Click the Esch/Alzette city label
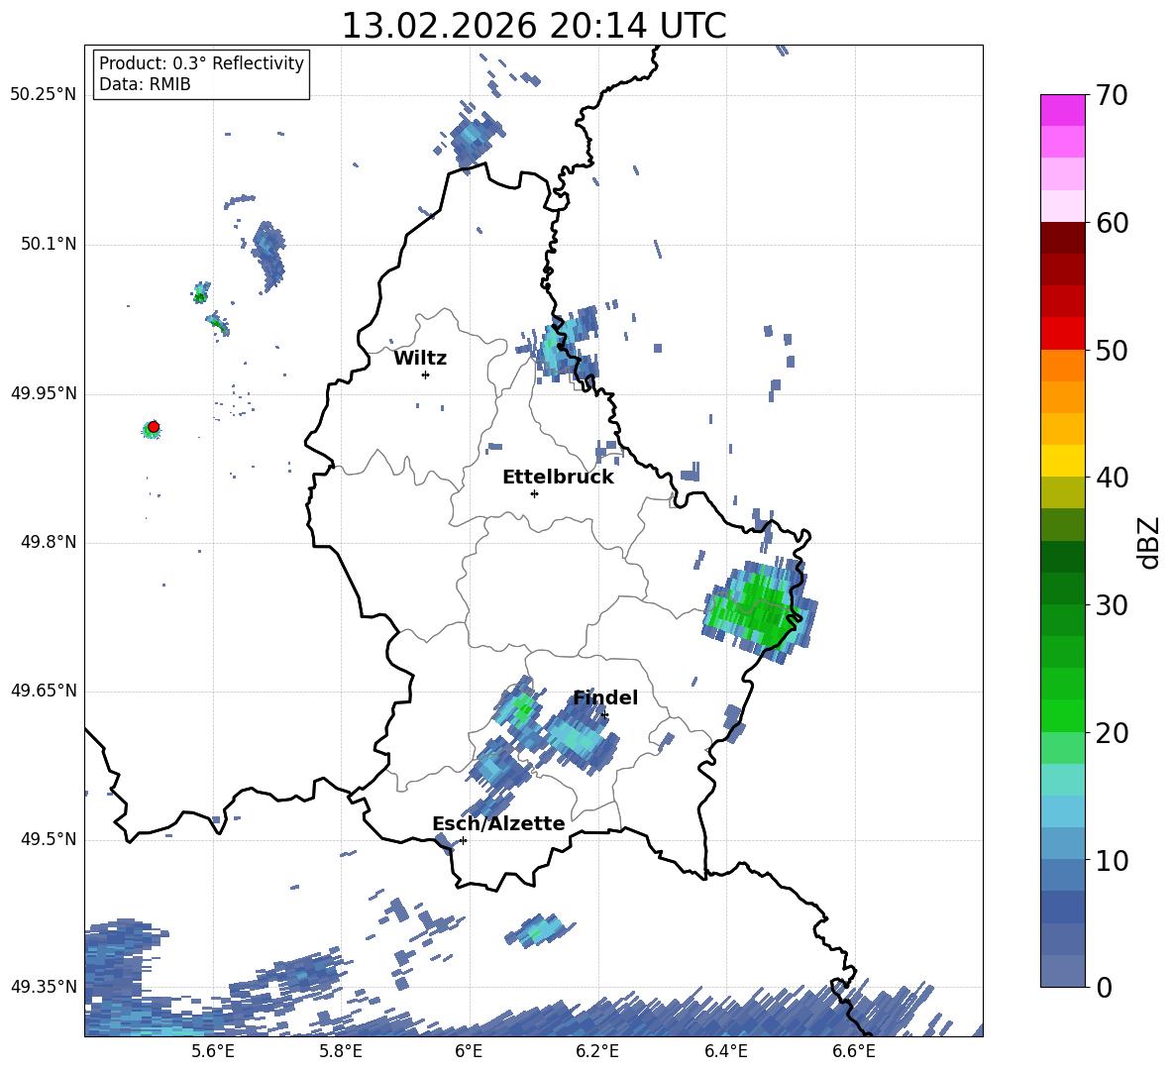Image resolution: width=1173 pixels, height=1071 pixels. [498, 823]
